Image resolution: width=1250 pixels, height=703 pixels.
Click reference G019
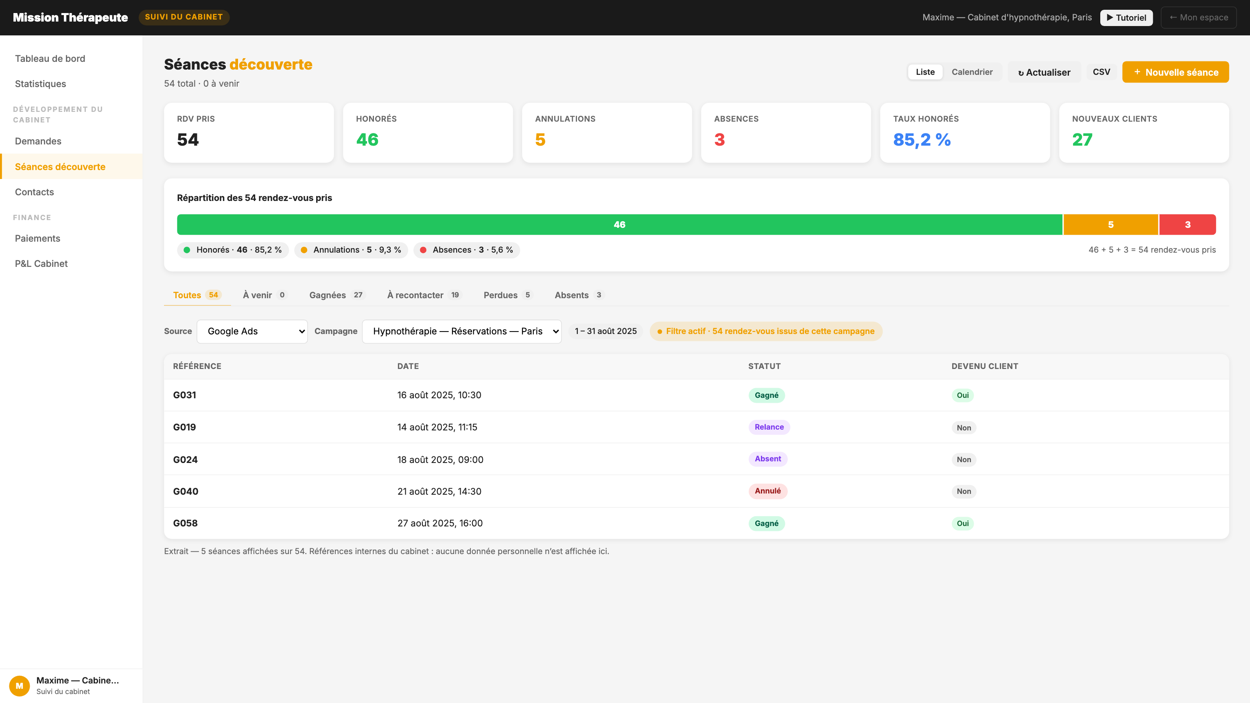click(x=184, y=427)
